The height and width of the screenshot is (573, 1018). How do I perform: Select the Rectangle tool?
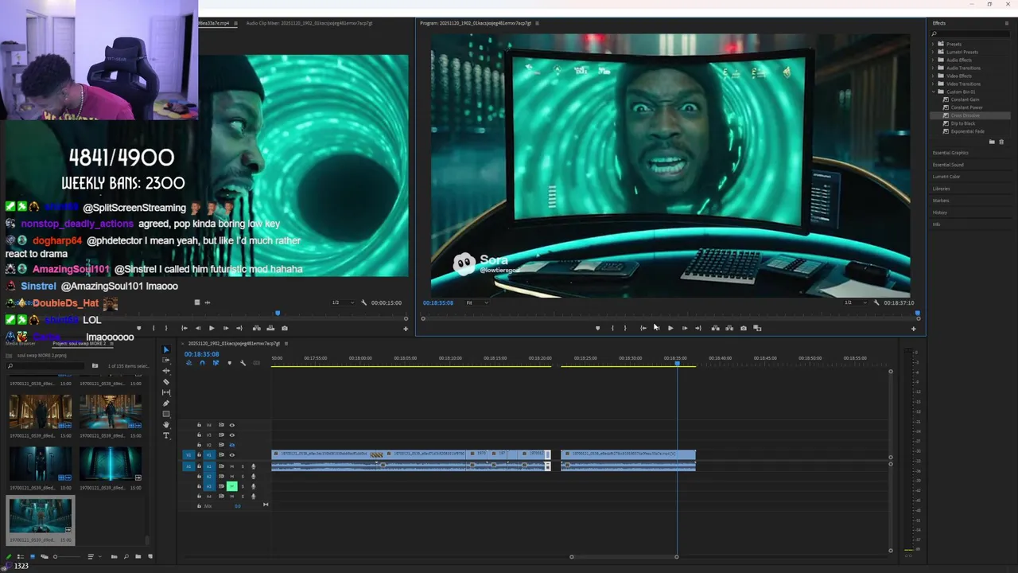click(166, 414)
